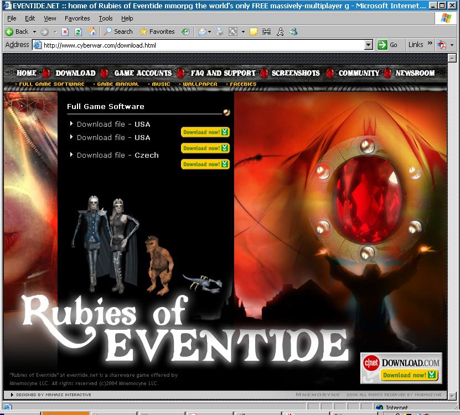Click the Print toolbar icon
The height and width of the screenshot is (415, 460).
coord(219,32)
